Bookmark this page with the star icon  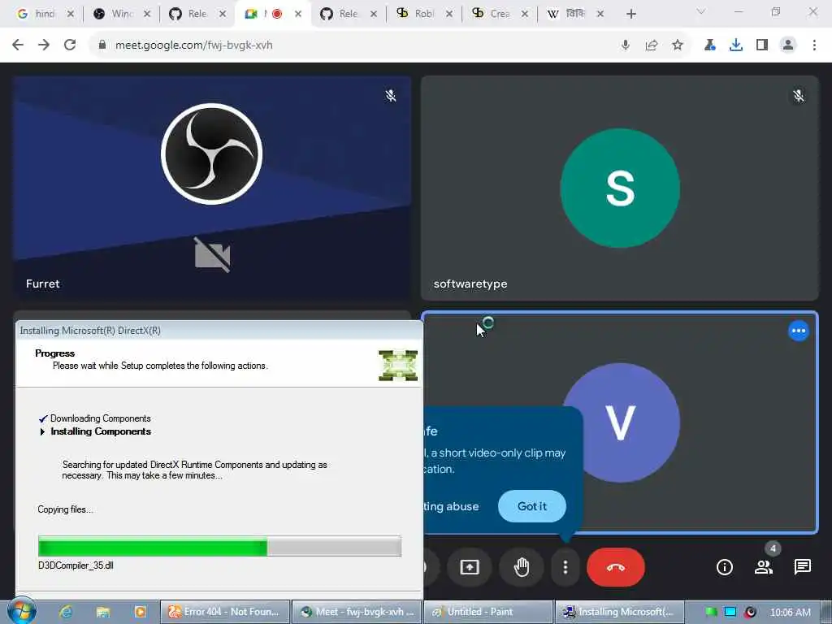678,45
